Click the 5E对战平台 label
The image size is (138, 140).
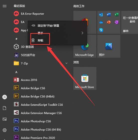[x=28, y=55]
